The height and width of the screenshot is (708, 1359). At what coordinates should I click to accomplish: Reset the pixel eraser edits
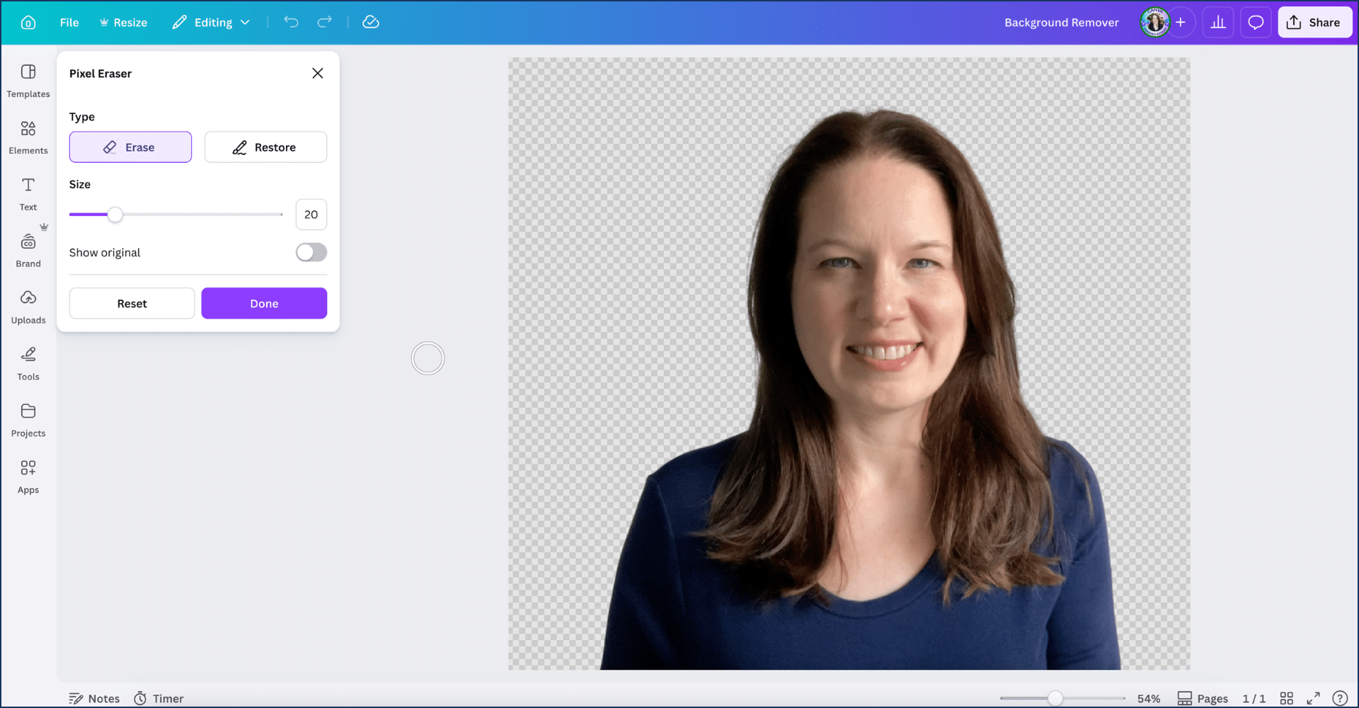click(132, 304)
